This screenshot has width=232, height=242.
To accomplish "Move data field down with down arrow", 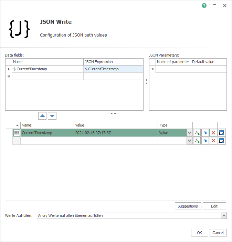I will [52, 116].
